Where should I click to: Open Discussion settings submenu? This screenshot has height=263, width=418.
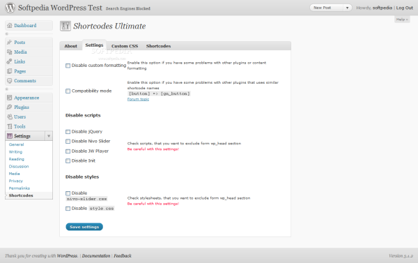pos(19,166)
